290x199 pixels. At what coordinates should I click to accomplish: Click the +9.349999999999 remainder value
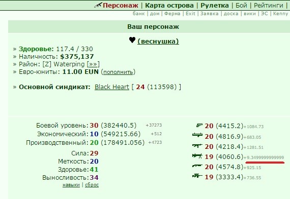point(264,157)
